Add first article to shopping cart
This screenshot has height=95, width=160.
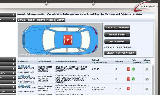[x=147, y=69]
